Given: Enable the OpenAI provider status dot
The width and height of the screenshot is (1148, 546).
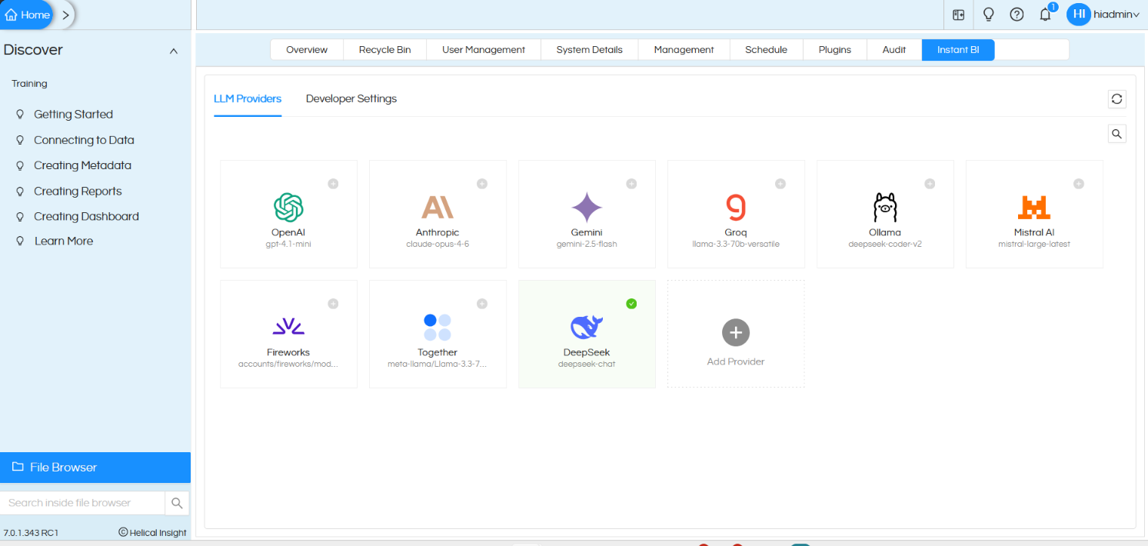Looking at the screenshot, I should tap(333, 184).
